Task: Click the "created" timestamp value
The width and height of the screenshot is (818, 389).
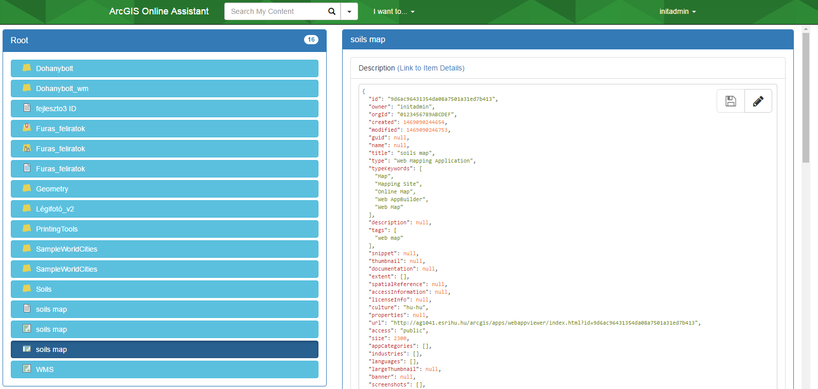Action: pos(424,122)
